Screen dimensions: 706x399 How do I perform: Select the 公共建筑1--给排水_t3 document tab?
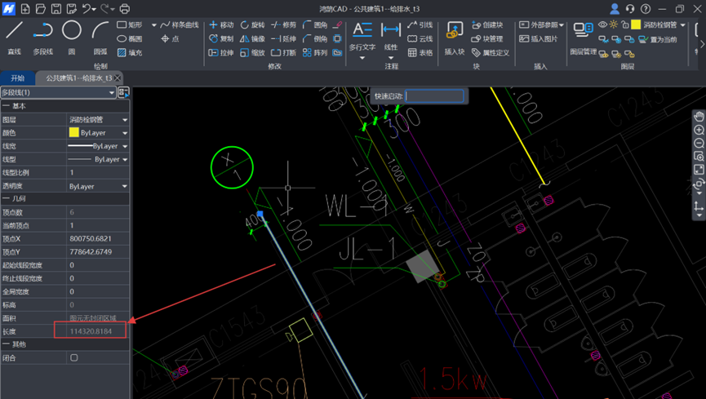coord(78,78)
